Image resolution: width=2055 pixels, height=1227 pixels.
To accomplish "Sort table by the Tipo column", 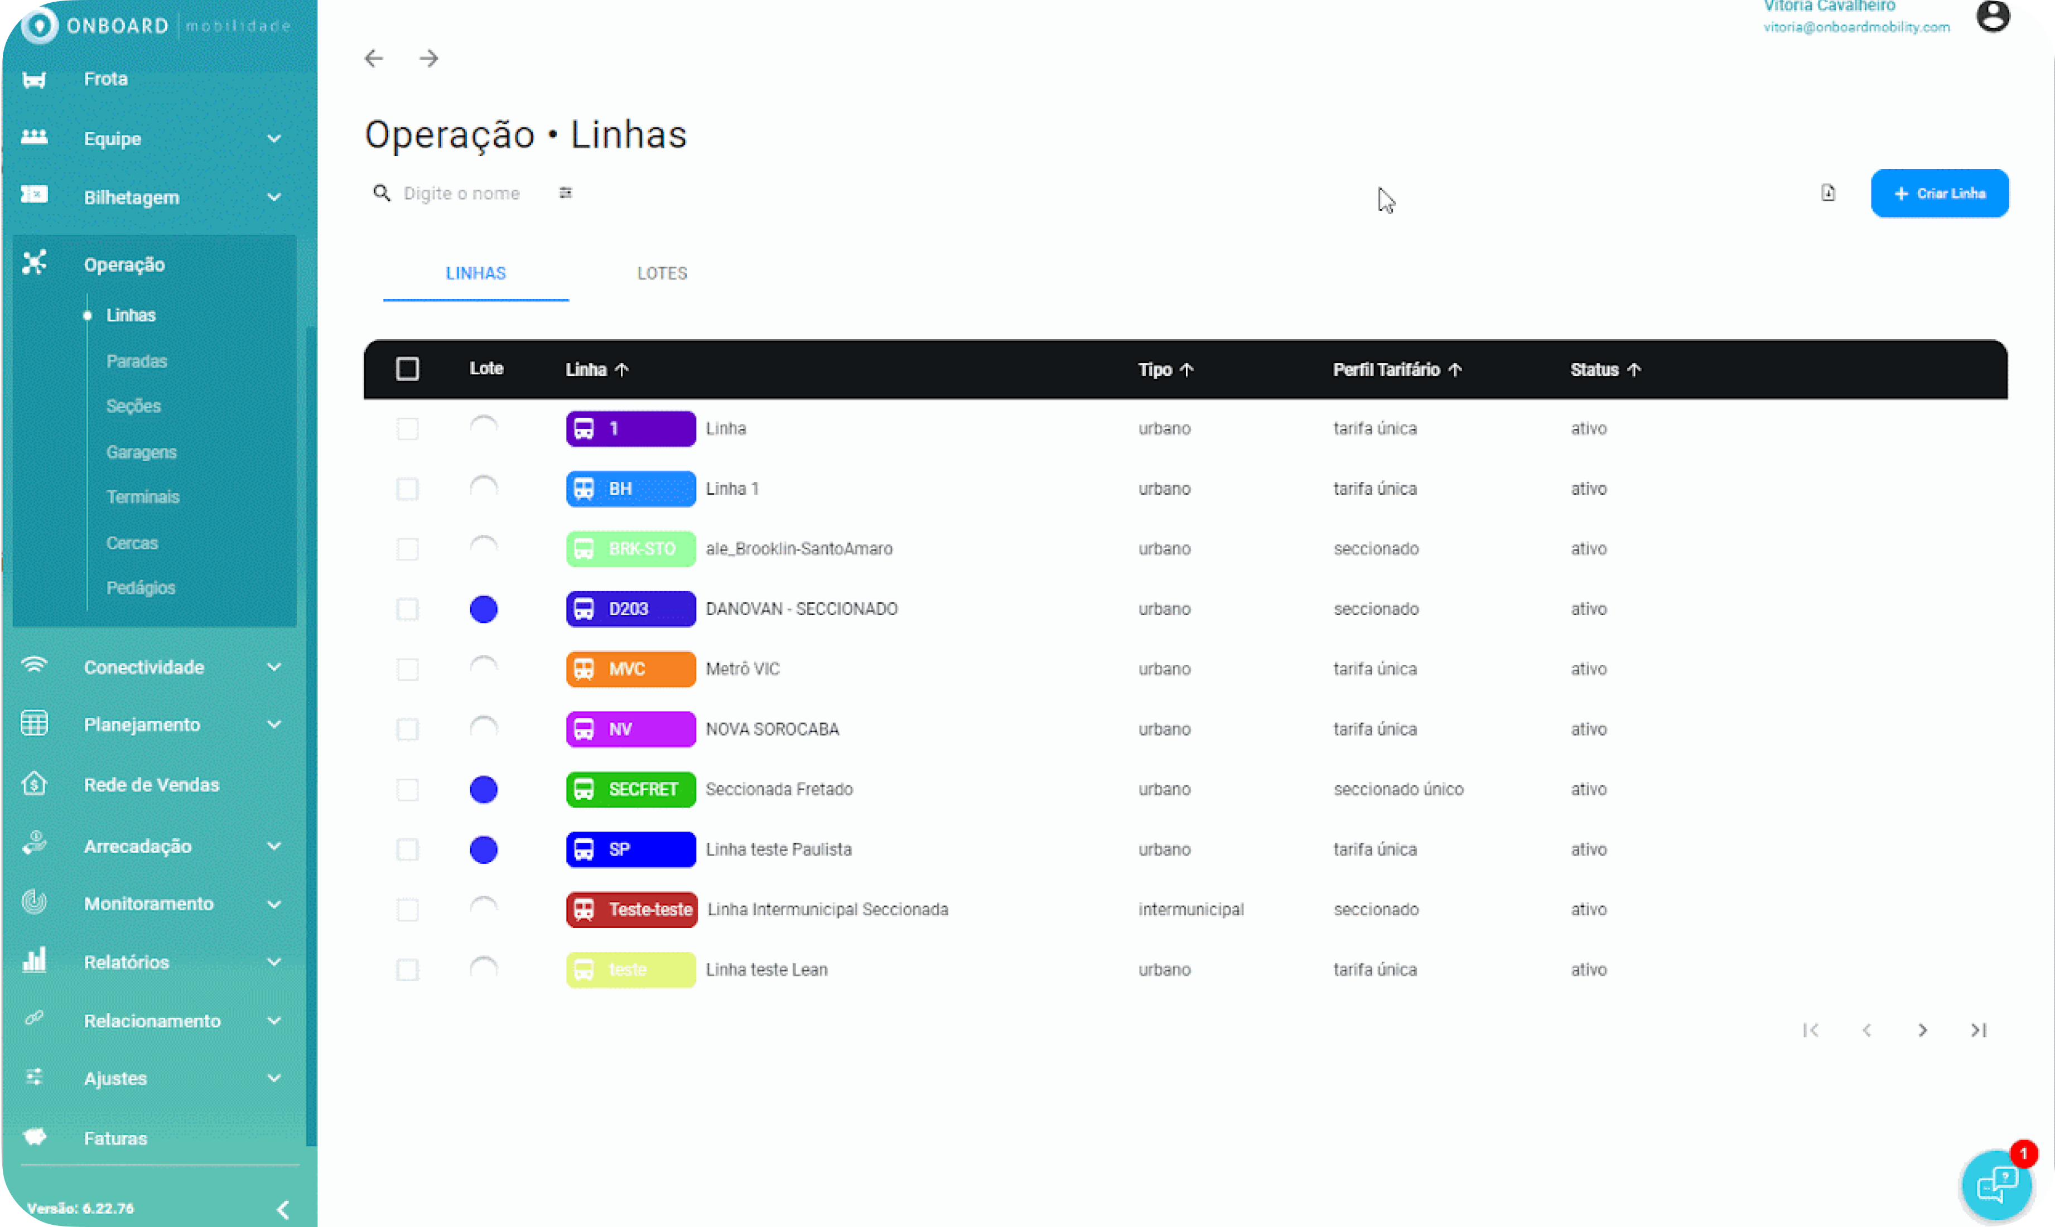I will point(1165,370).
